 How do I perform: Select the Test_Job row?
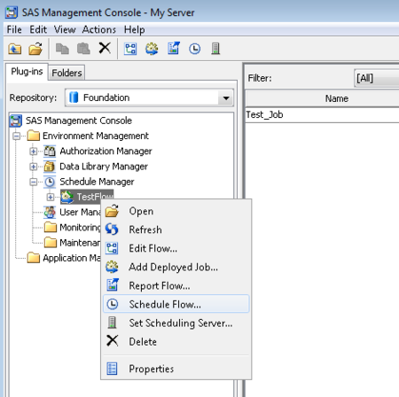click(323, 114)
